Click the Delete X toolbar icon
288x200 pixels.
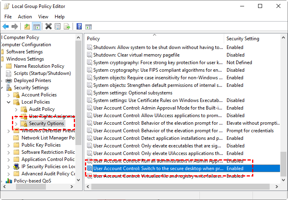pos(48,27)
